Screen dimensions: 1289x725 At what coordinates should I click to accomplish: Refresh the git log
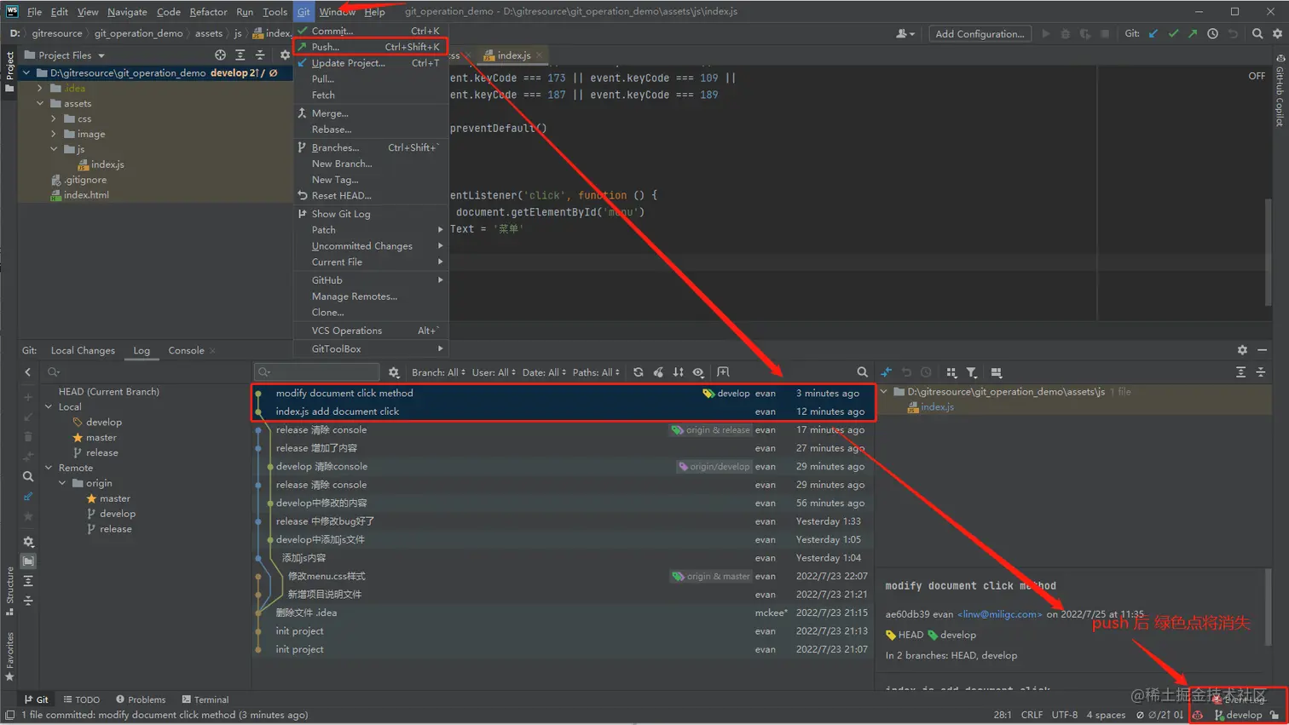point(638,372)
